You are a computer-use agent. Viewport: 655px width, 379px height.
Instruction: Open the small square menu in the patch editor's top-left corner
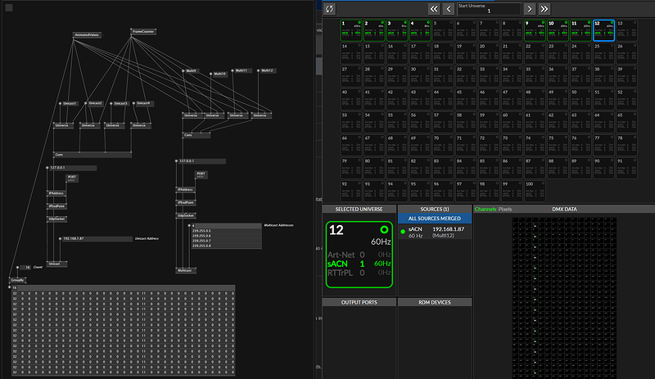pyautogui.click(x=9, y=7)
